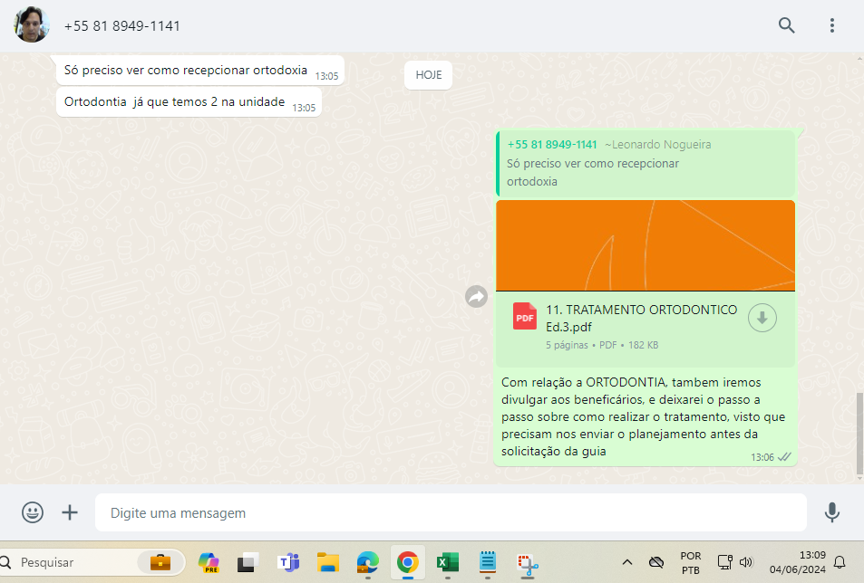Screen dimensions: 864x583
Task: Change the POR PTB keyboard language
Action: tap(691, 563)
